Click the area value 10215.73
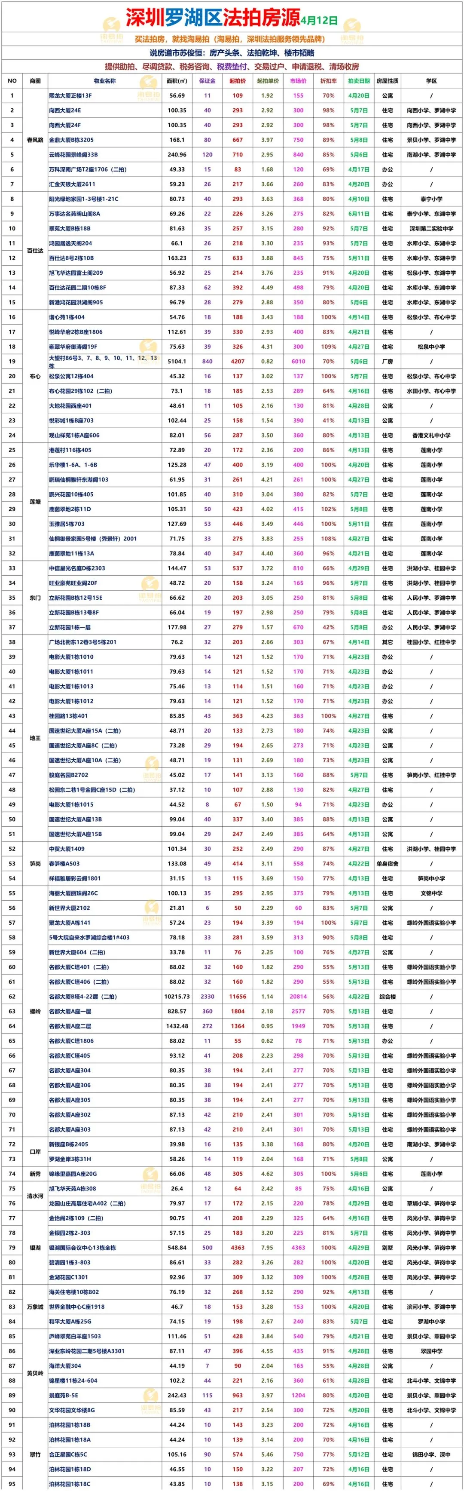The width and height of the screenshot is (464, 1491). [x=177, y=997]
